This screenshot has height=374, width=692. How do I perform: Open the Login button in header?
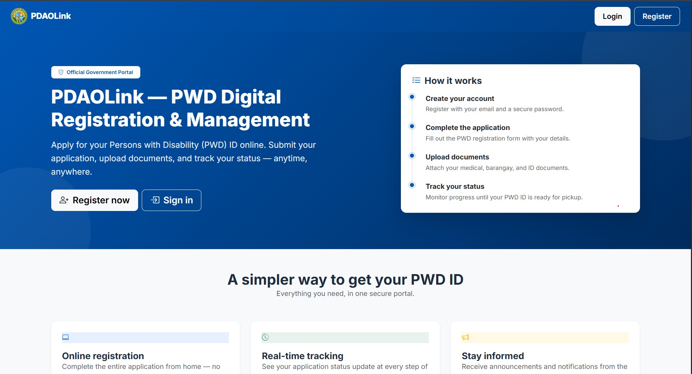click(612, 16)
